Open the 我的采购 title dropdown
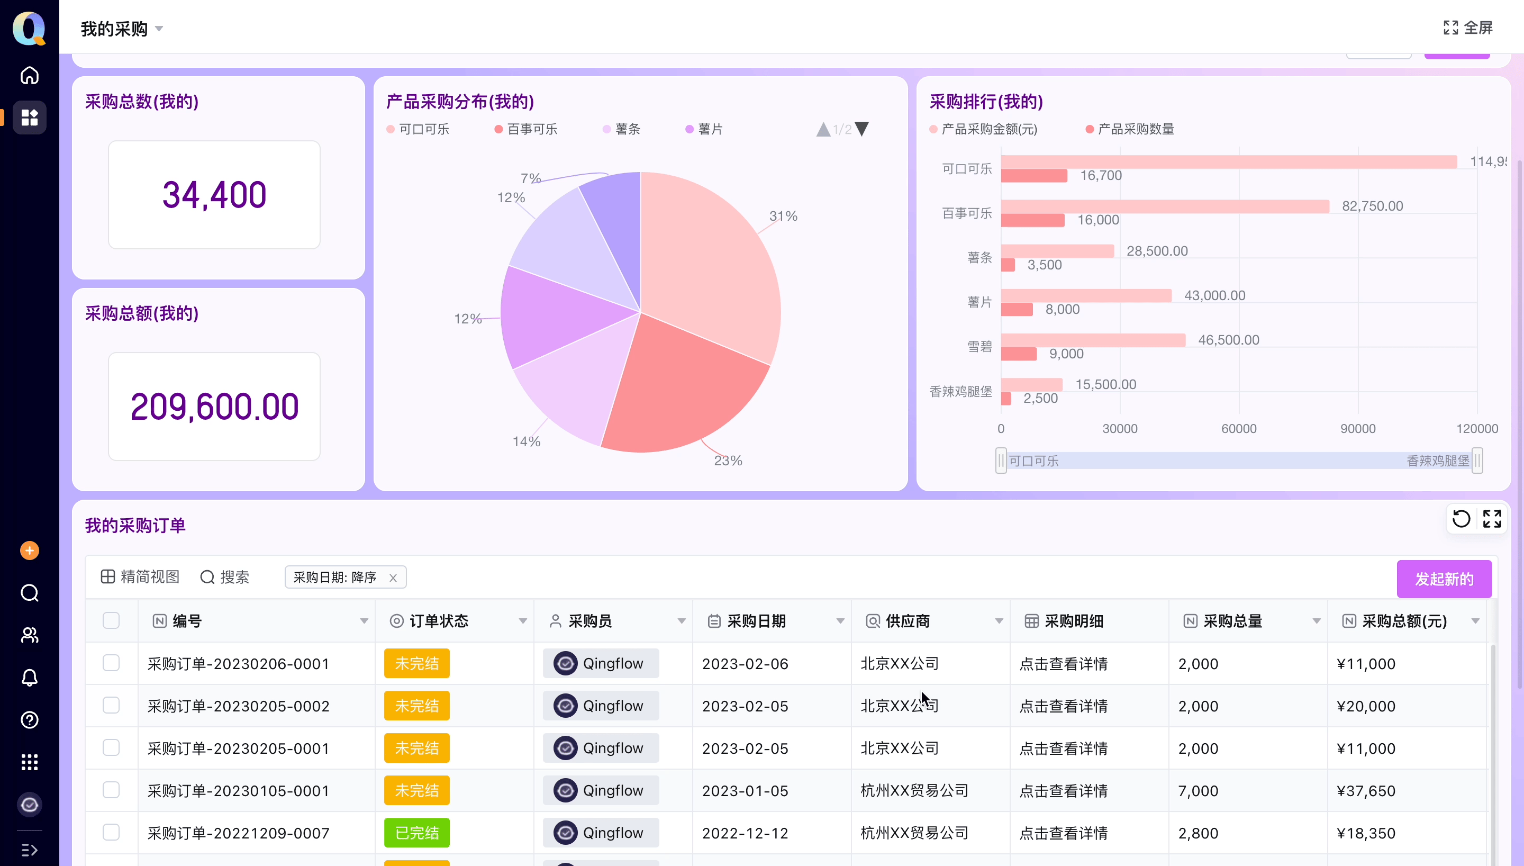The height and width of the screenshot is (866, 1524). (159, 29)
